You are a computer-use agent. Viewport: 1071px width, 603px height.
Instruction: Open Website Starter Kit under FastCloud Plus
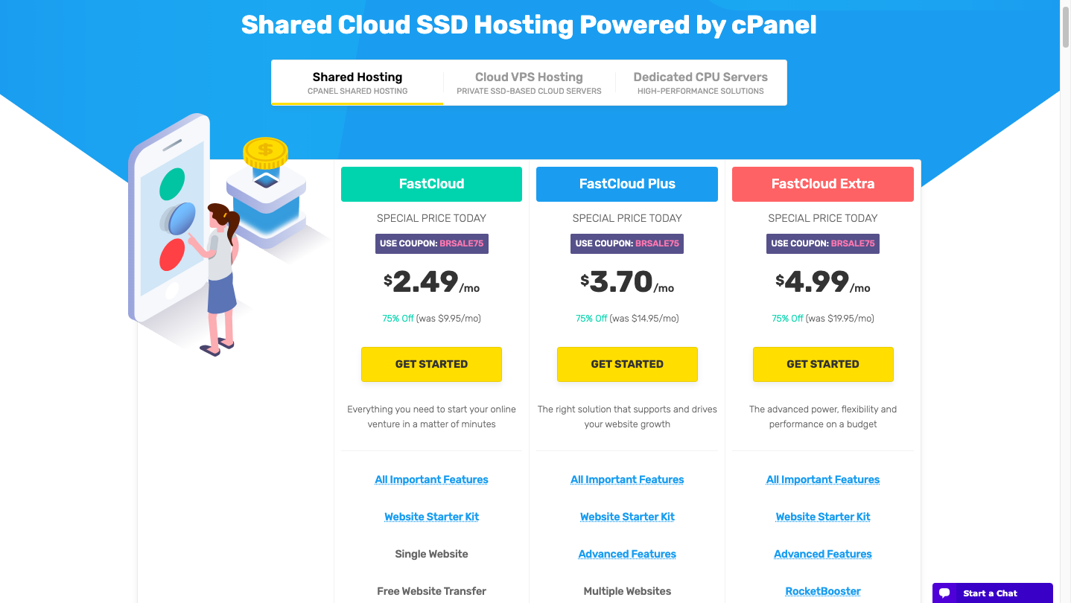click(627, 517)
